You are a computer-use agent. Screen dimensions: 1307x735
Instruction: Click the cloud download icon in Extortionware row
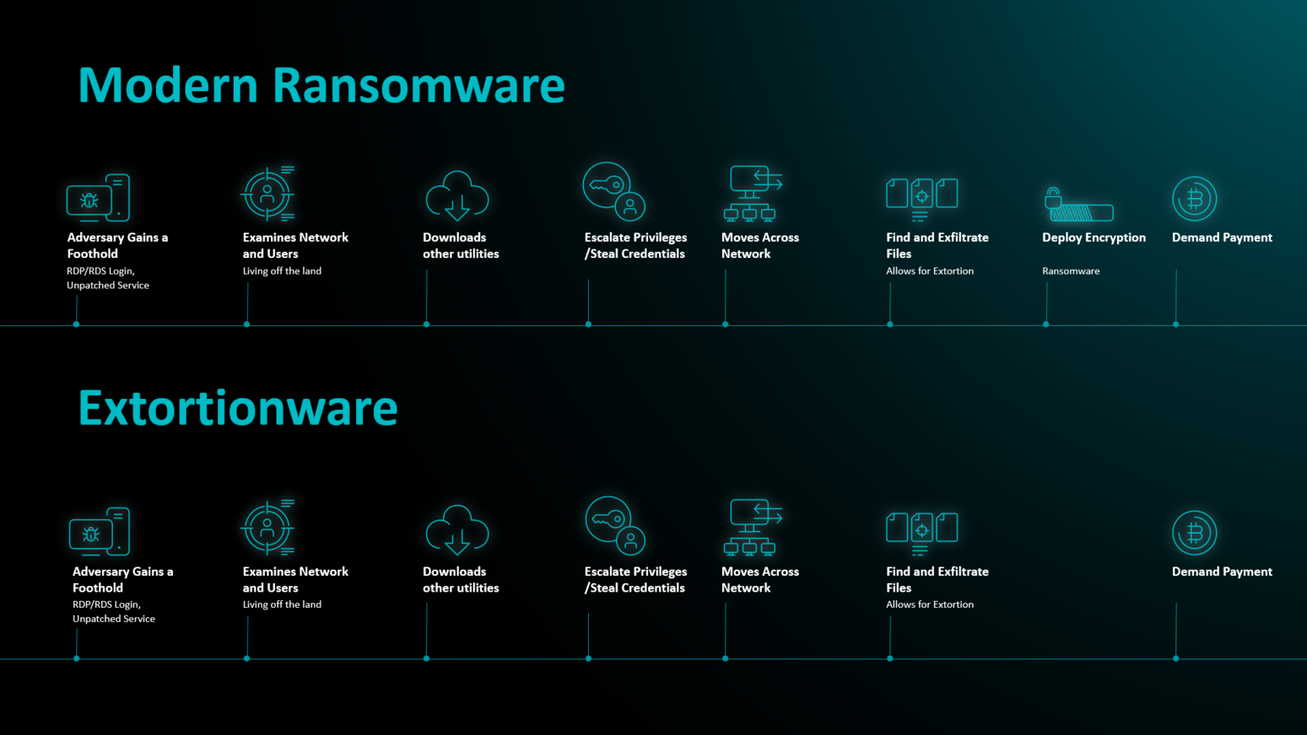457,530
